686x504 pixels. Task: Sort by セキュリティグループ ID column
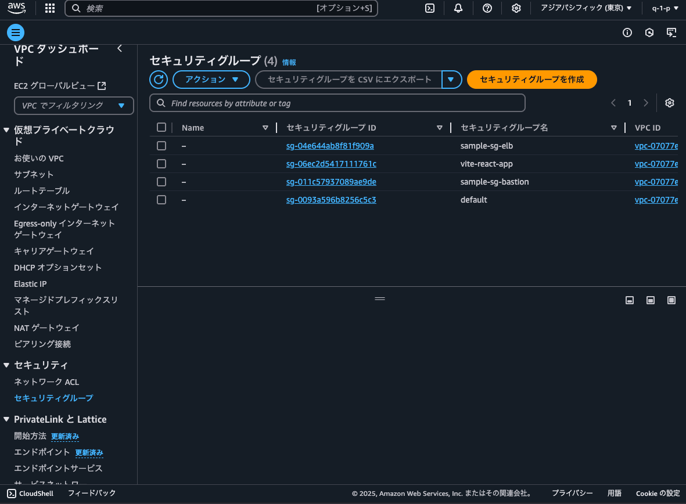click(x=440, y=128)
